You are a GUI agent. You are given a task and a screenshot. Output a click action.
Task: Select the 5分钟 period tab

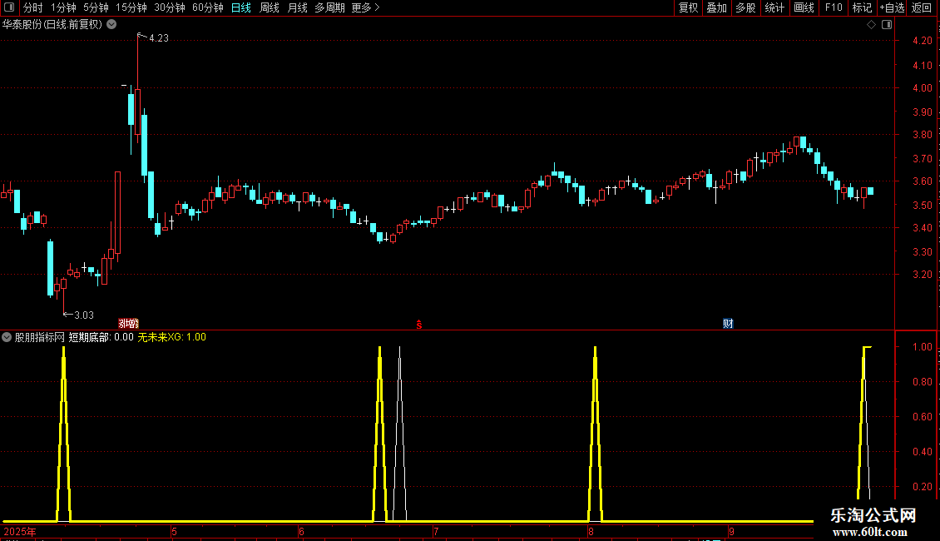(96, 7)
